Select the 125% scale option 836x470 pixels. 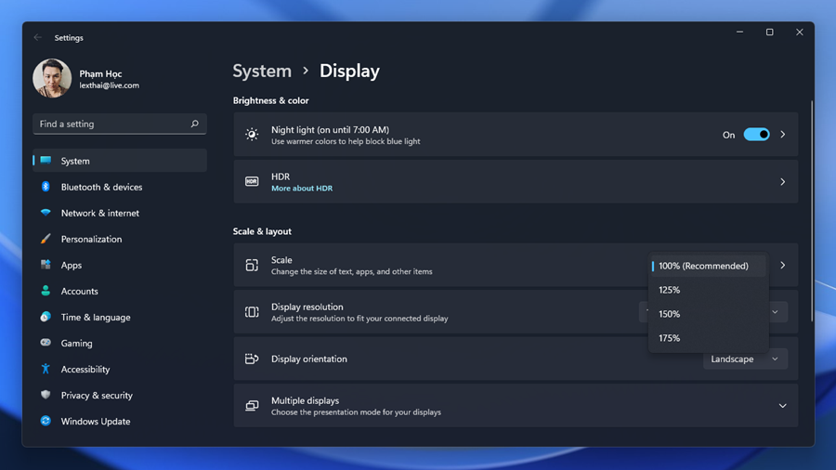(708, 290)
